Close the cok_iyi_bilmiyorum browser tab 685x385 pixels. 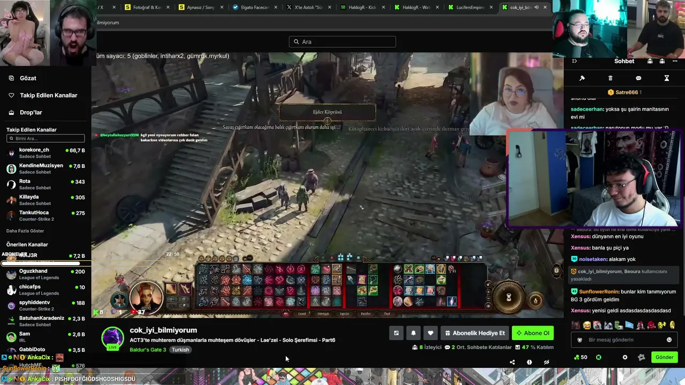coord(545,7)
